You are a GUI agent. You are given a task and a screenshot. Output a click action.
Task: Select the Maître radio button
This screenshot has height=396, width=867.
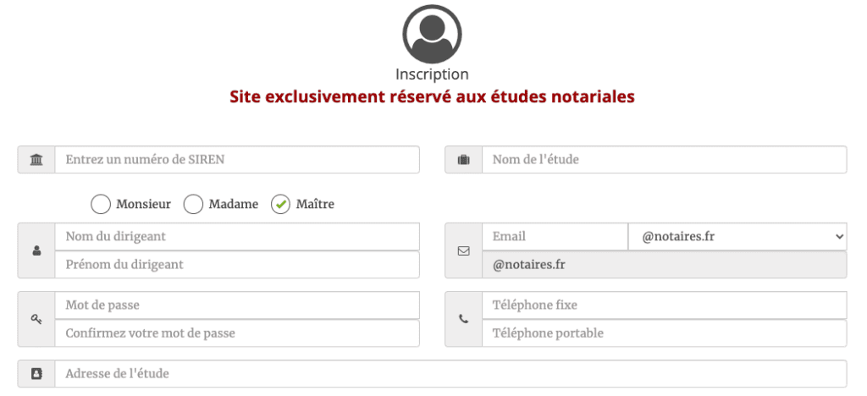280,204
